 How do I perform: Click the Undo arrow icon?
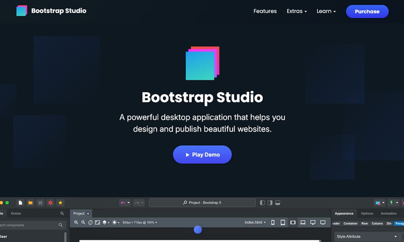tap(123, 202)
